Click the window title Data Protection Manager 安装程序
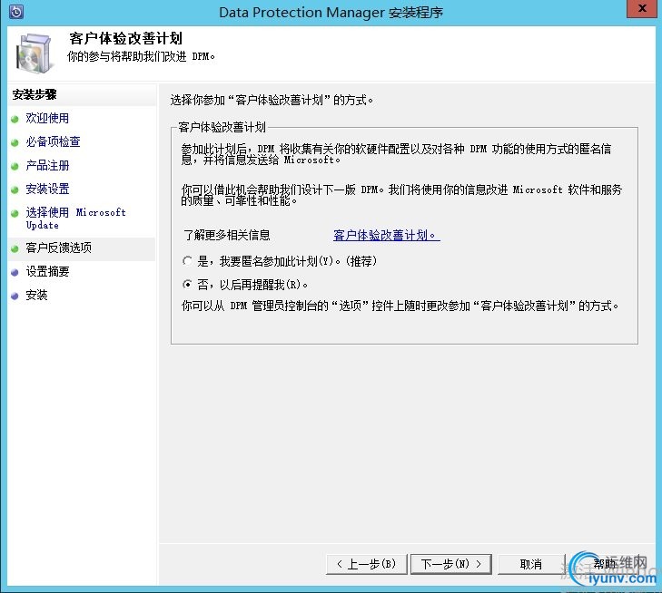662x593 pixels. (331, 12)
